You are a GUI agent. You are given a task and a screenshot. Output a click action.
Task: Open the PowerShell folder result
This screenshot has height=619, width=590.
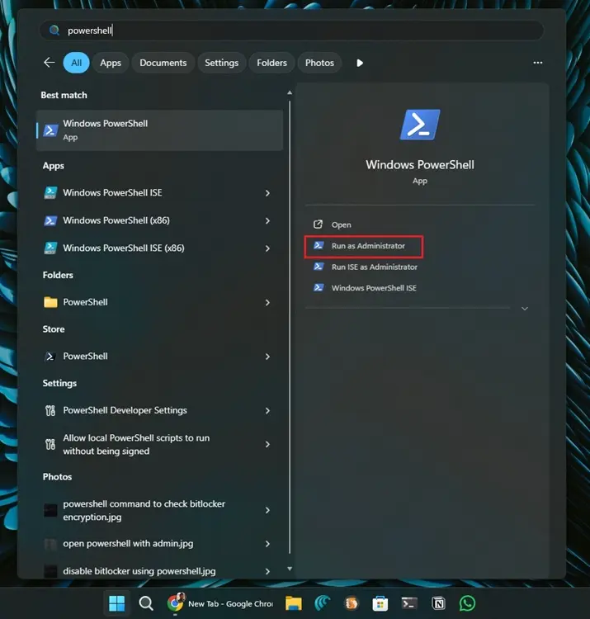click(159, 302)
